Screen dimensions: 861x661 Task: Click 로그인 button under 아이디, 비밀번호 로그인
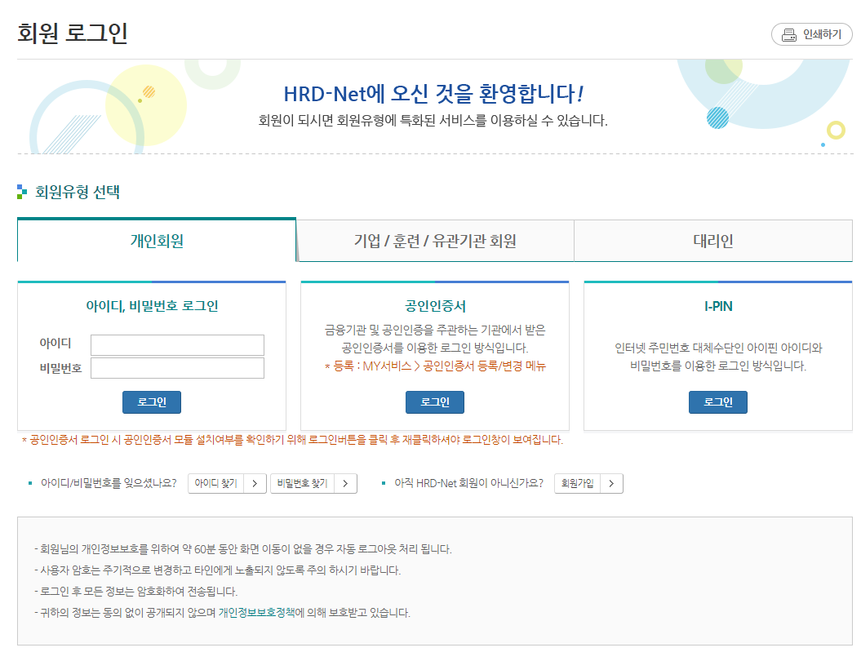[x=152, y=401]
